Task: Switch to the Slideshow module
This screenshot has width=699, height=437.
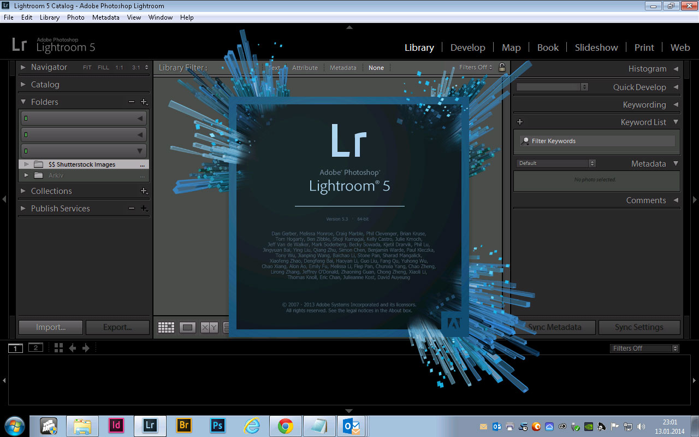Action: pyautogui.click(x=596, y=48)
